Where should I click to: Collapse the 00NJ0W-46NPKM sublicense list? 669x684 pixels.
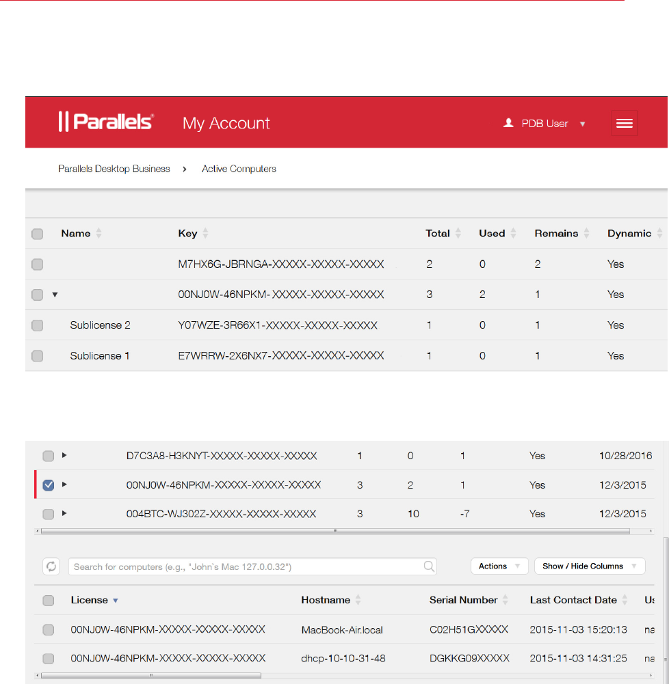click(x=55, y=295)
